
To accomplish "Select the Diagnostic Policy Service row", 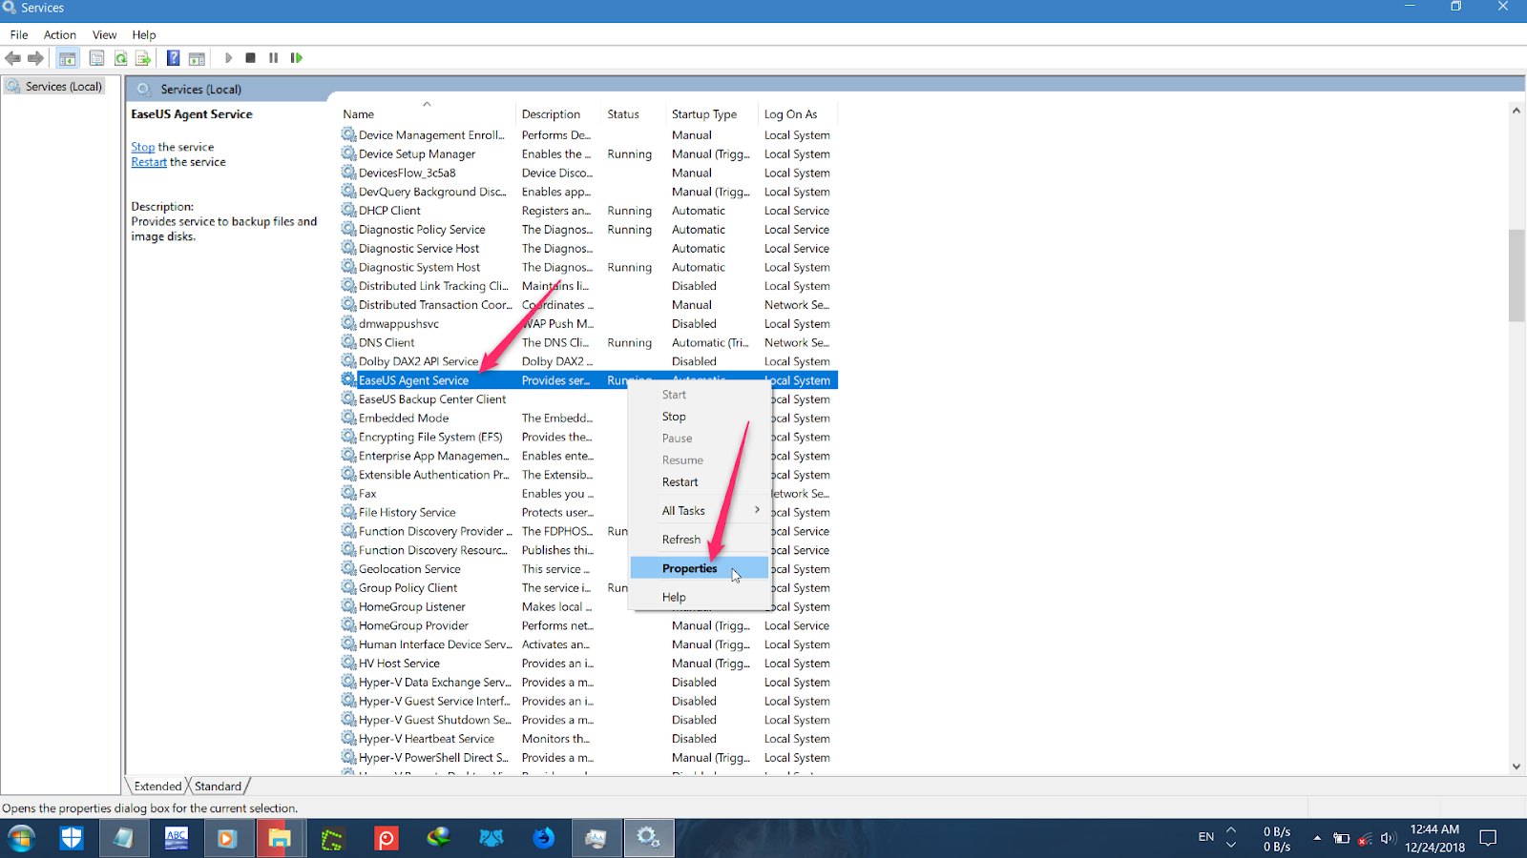I will (589, 230).
